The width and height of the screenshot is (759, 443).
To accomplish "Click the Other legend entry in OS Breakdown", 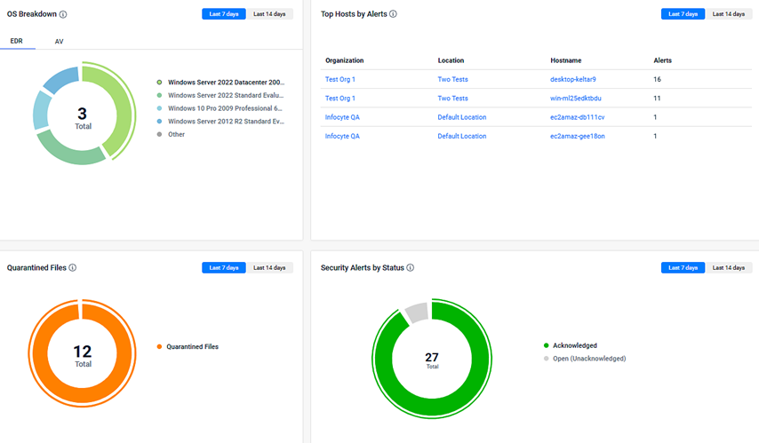I will point(177,134).
